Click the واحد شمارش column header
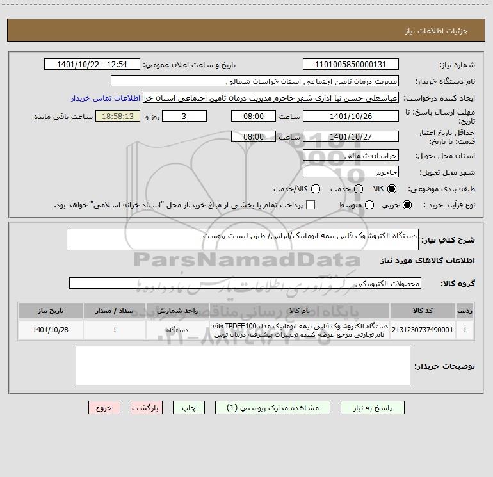493x477 pixels. click(x=177, y=311)
